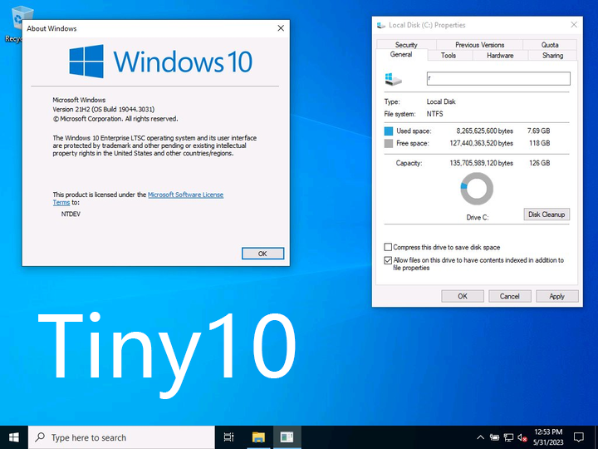This screenshot has height=449, width=598.
Task: Click the drive label text field
Action: pos(498,79)
